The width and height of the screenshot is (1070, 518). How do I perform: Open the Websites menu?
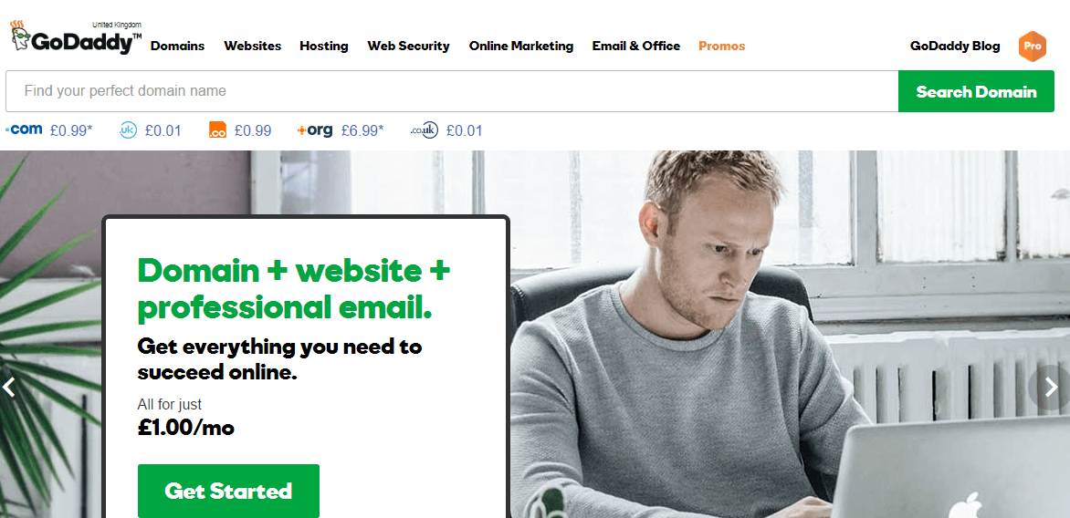pos(253,47)
